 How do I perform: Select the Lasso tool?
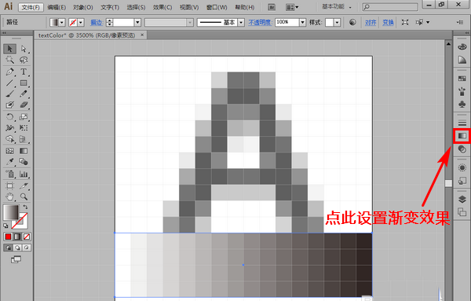coord(24,60)
